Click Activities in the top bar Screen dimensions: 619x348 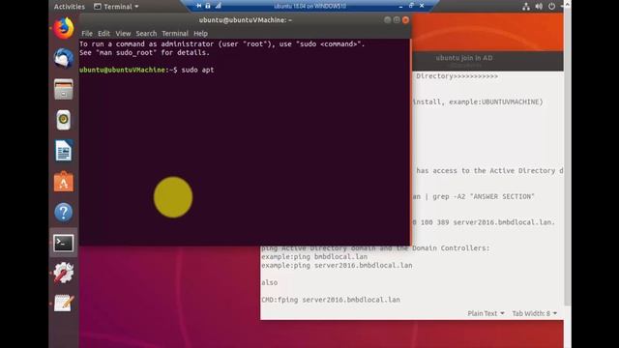[69, 7]
